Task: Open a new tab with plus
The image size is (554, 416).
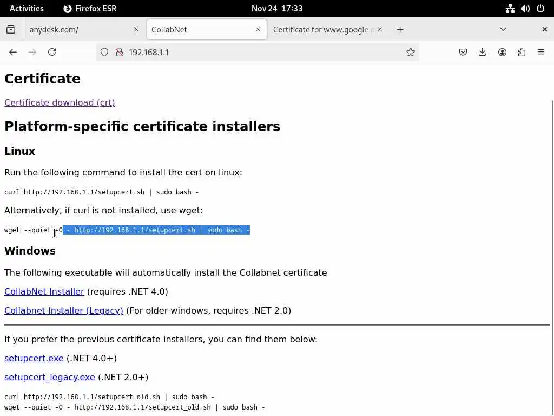Action: coord(400,30)
